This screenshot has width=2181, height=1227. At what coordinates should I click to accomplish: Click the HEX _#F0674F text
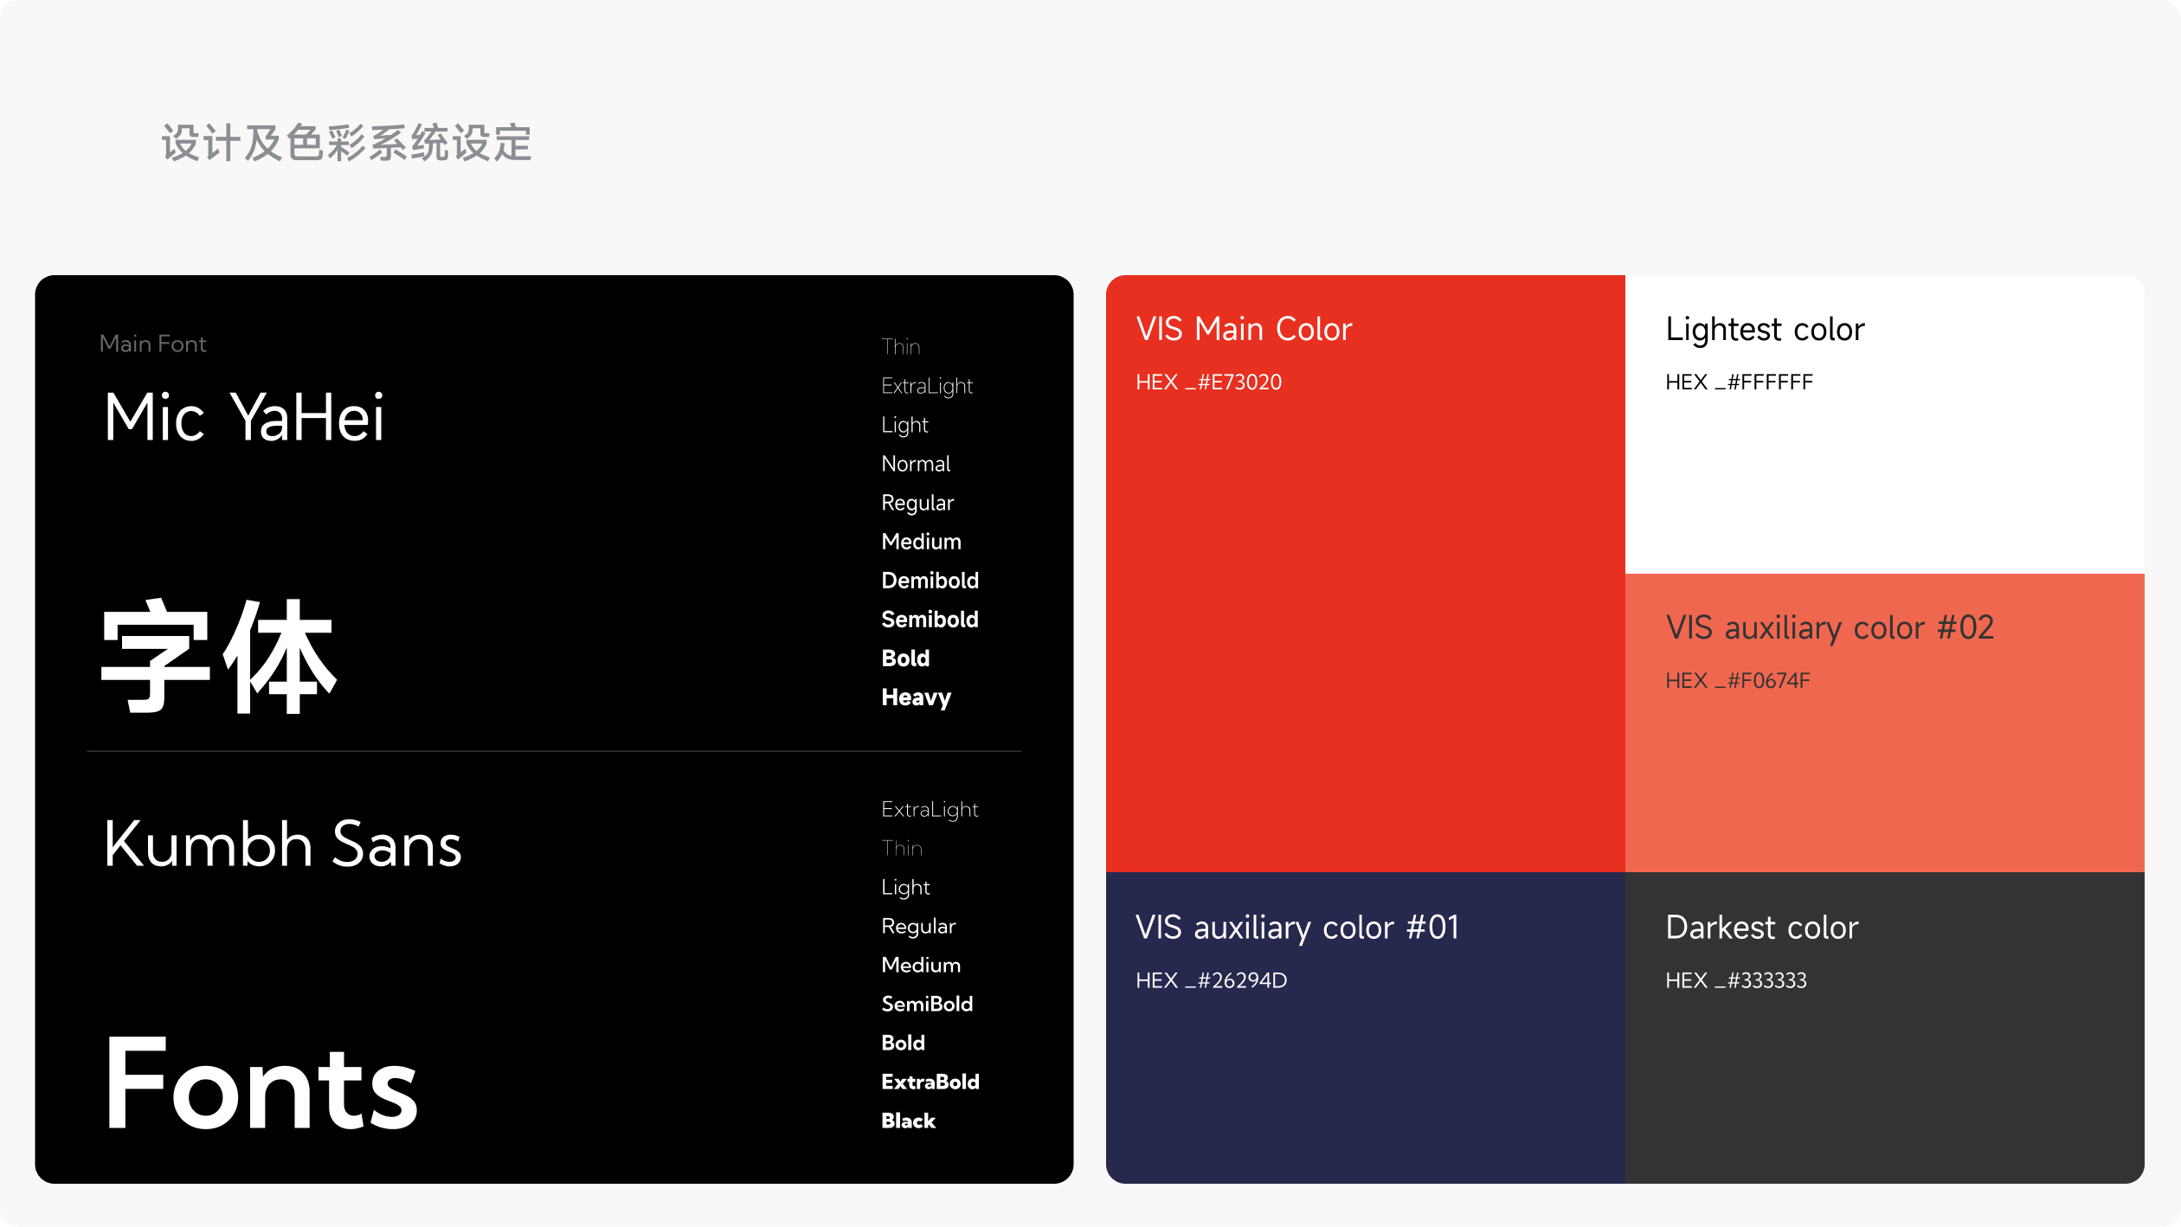click(1737, 681)
